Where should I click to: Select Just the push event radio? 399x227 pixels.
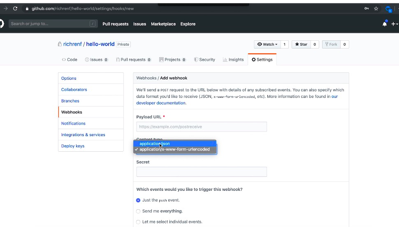coord(138,200)
